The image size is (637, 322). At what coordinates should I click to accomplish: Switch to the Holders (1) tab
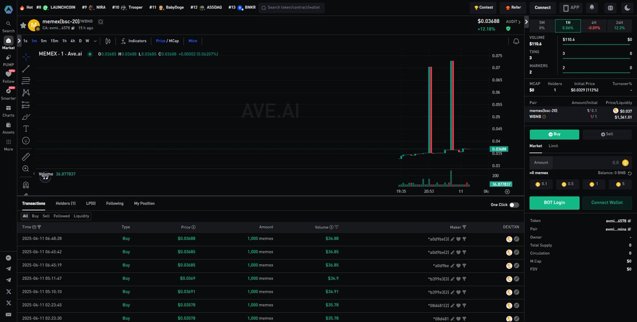pyautogui.click(x=66, y=204)
